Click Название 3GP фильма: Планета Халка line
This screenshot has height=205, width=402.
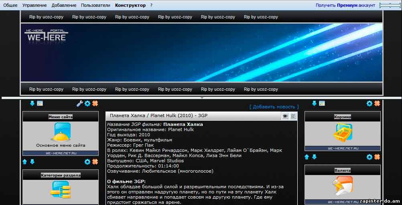(x=155, y=124)
